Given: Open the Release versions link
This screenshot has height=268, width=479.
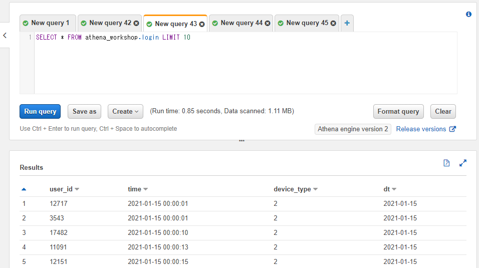Looking at the screenshot, I should [x=421, y=129].
